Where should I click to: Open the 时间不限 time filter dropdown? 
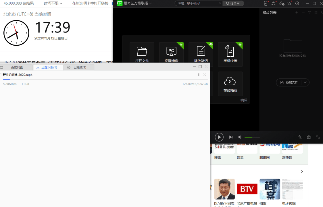[x=53, y=3]
